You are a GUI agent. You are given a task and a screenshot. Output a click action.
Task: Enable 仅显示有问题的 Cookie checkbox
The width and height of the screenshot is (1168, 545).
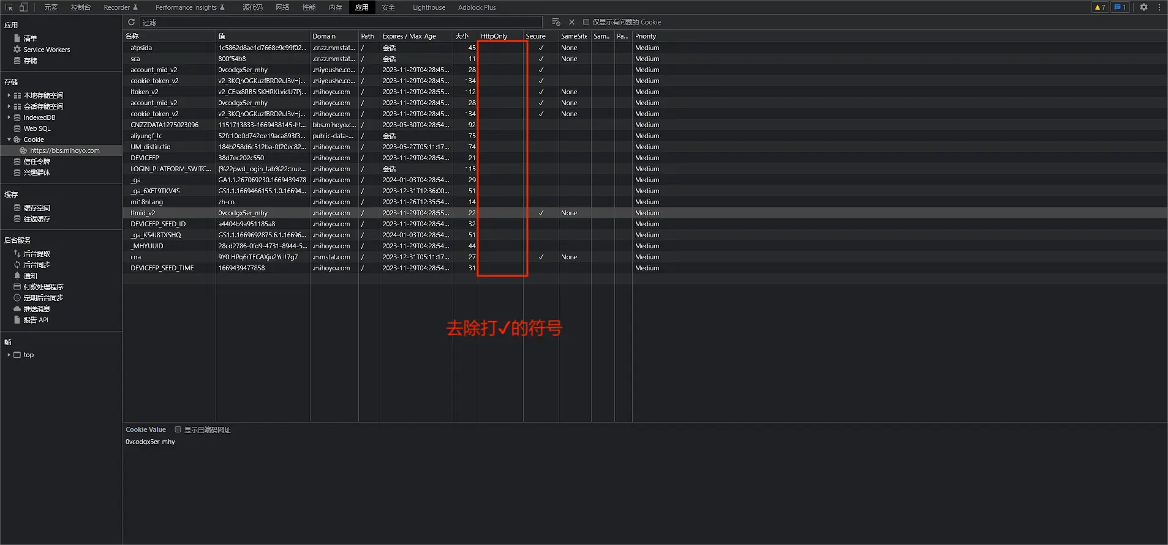[x=586, y=22]
